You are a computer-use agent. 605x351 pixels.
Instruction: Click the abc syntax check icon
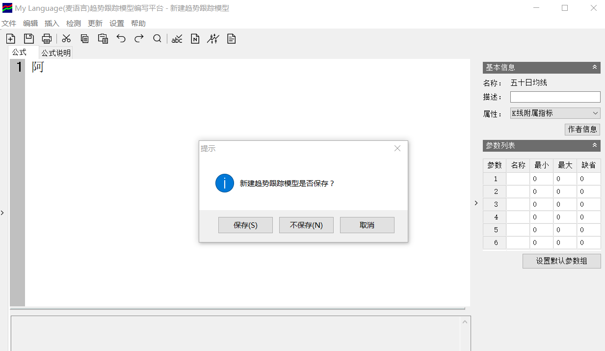click(x=177, y=39)
